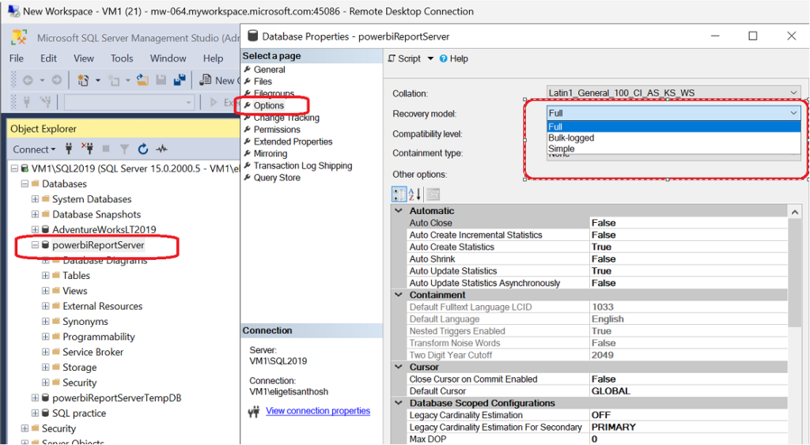Click the New Project toolbar icon
Screen dimensions: 810x445
pos(82,80)
